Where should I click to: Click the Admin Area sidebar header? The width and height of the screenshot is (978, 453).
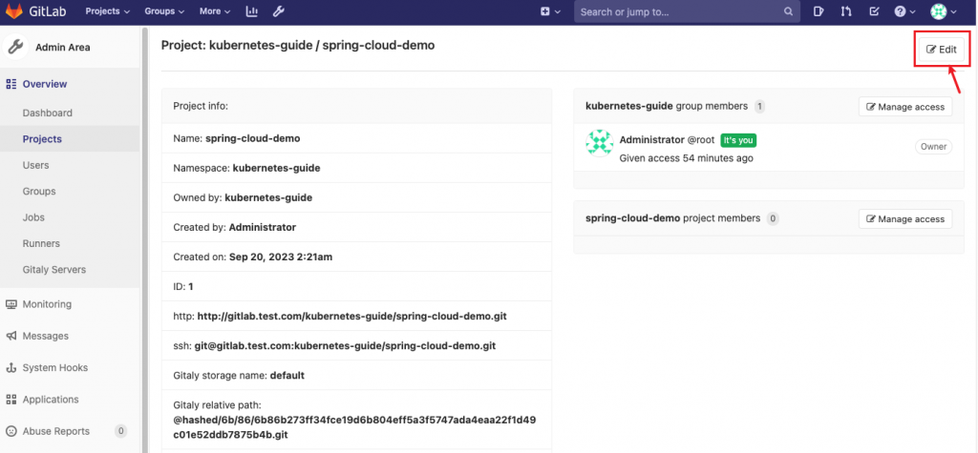[70, 47]
